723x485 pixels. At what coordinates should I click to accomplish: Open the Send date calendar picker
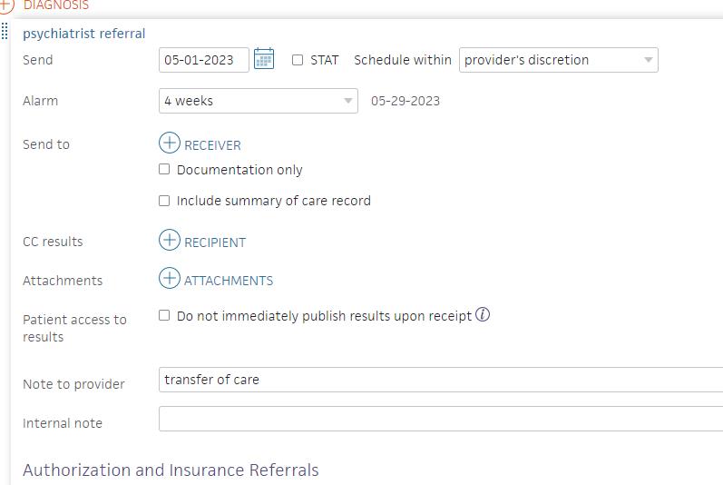coord(264,59)
